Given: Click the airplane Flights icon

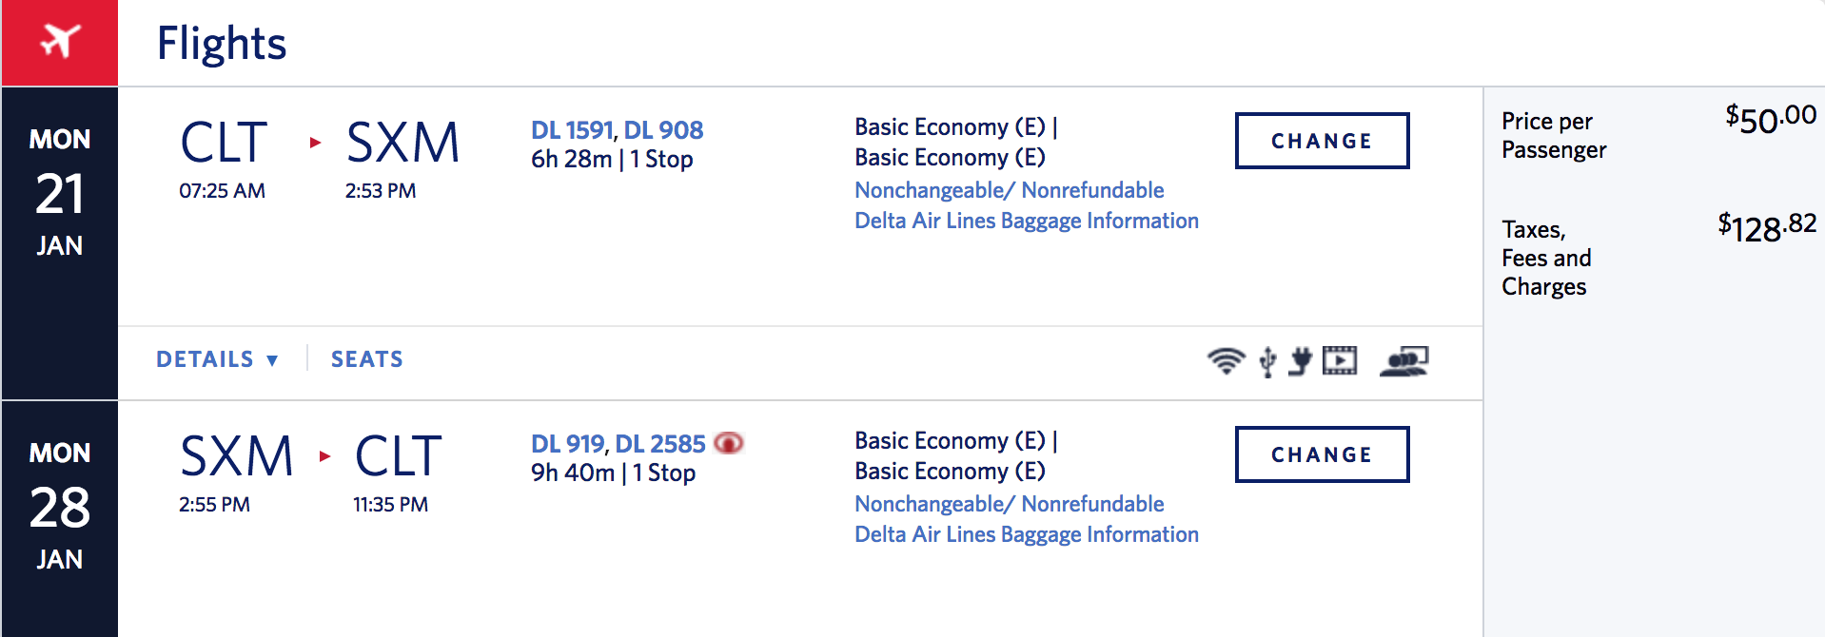Looking at the screenshot, I should click(60, 42).
